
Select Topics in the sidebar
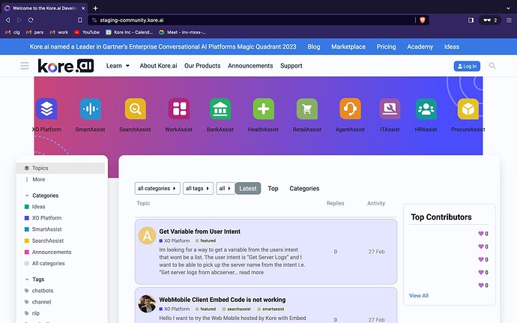(x=61, y=168)
